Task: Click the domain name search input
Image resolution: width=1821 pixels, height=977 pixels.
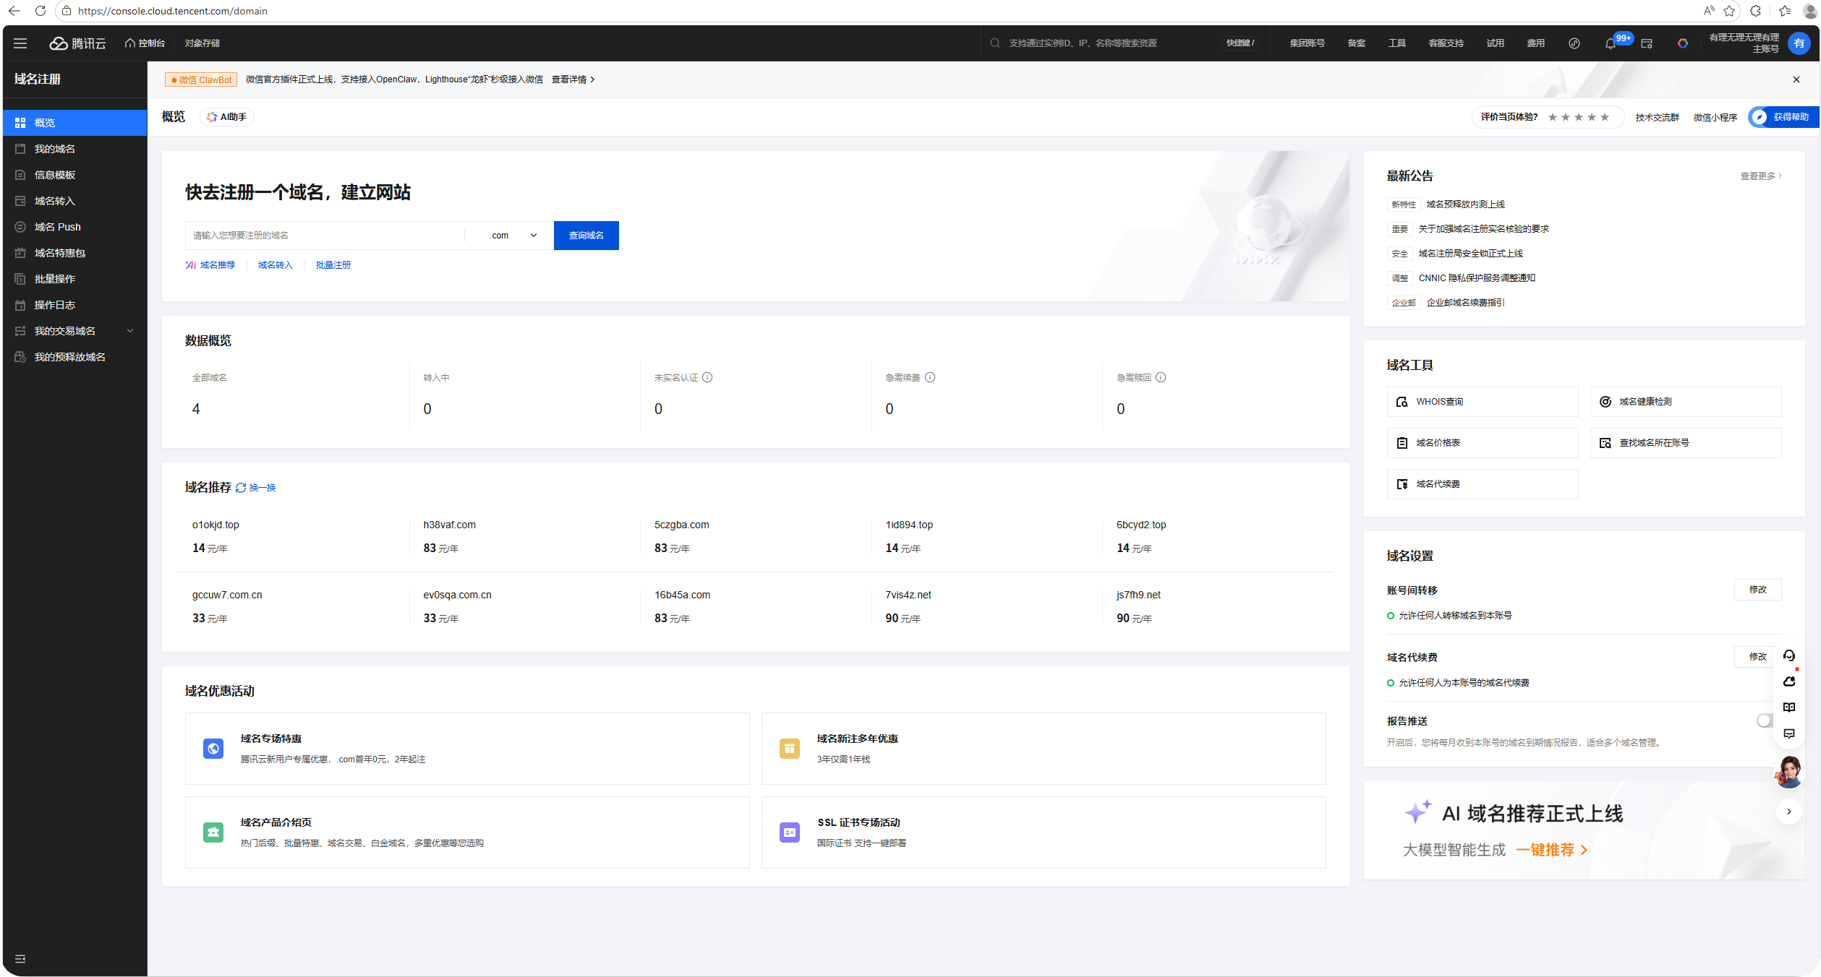Action: click(325, 236)
